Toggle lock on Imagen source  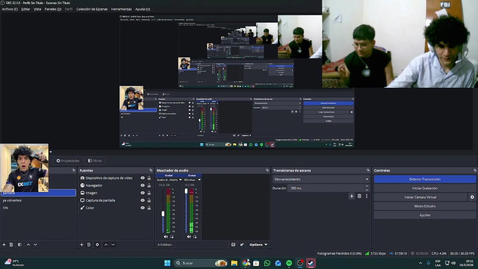pyautogui.click(x=149, y=193)
